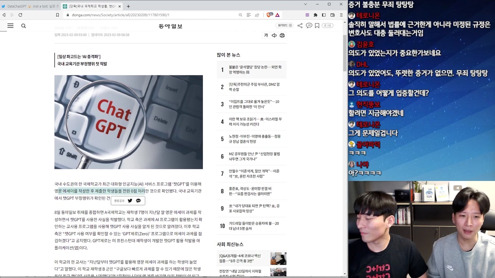Viewport: 495px width, 278px height.
Task: Share selected sentence via chat bubble icon
Action: pyautogui.click(x=138, y=201)
